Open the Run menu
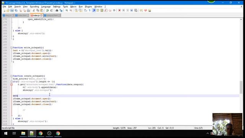Screen dimensions: 245x138 pyautogui.click(x=81, y=7)
